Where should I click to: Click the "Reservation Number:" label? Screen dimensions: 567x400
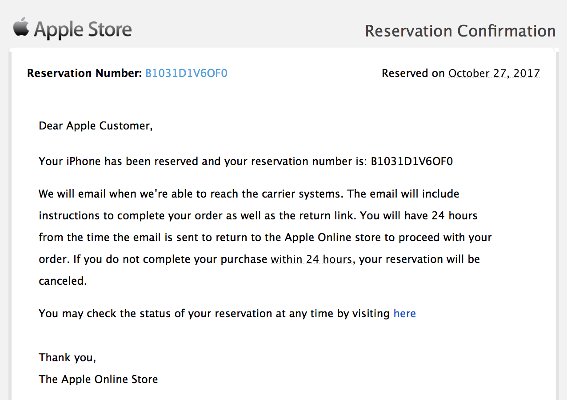pos(84,73)
